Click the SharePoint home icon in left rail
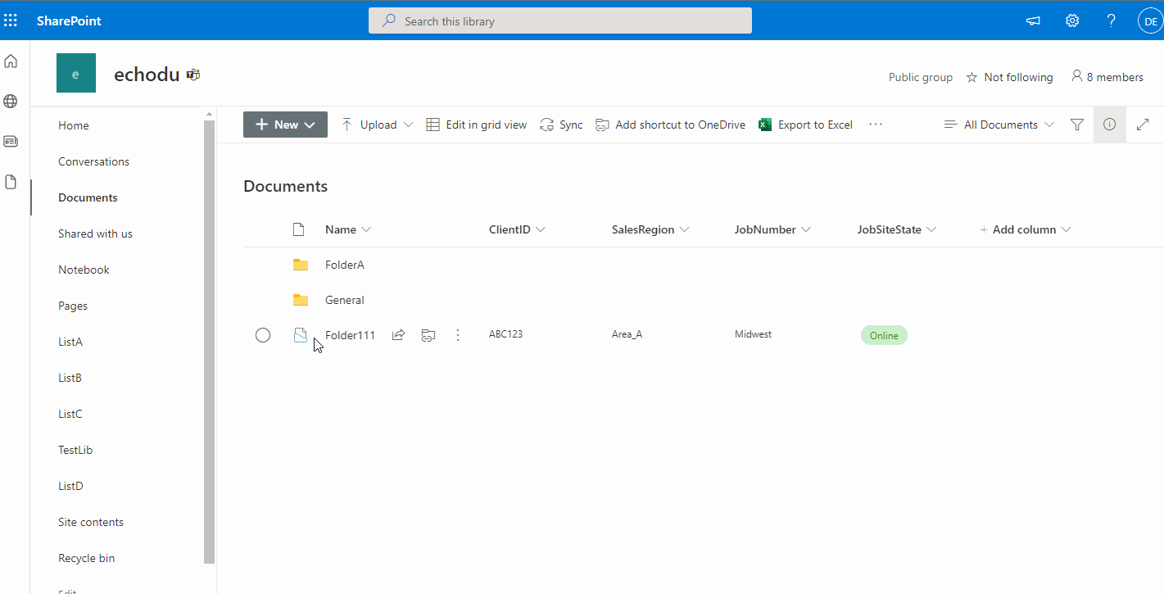 pos(11,61)
